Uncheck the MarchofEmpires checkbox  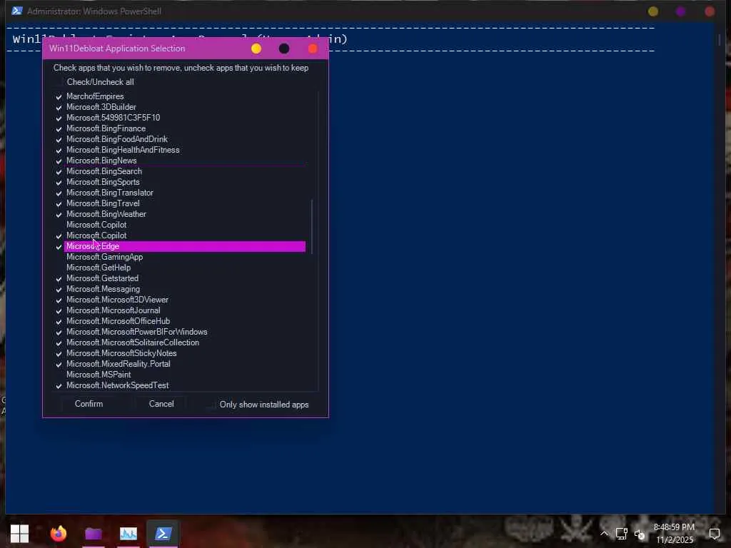point(59,96)
